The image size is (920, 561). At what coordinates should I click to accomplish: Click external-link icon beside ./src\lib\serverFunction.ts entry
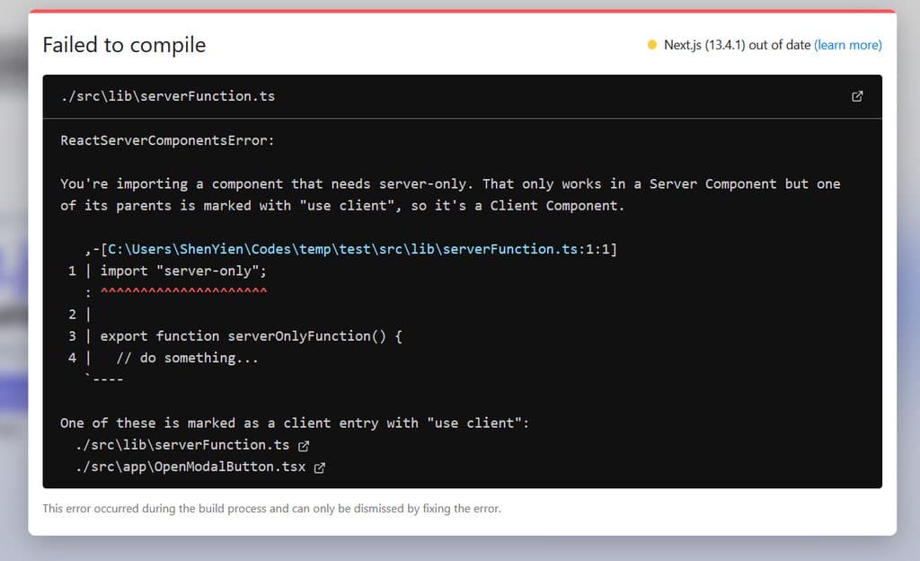(303, 445)
